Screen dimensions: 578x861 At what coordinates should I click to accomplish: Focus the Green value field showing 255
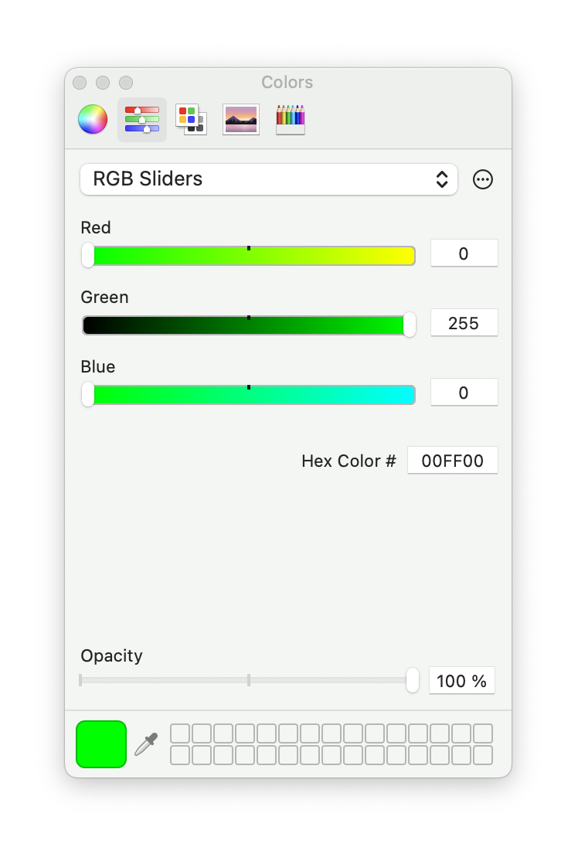pos(464,323)
